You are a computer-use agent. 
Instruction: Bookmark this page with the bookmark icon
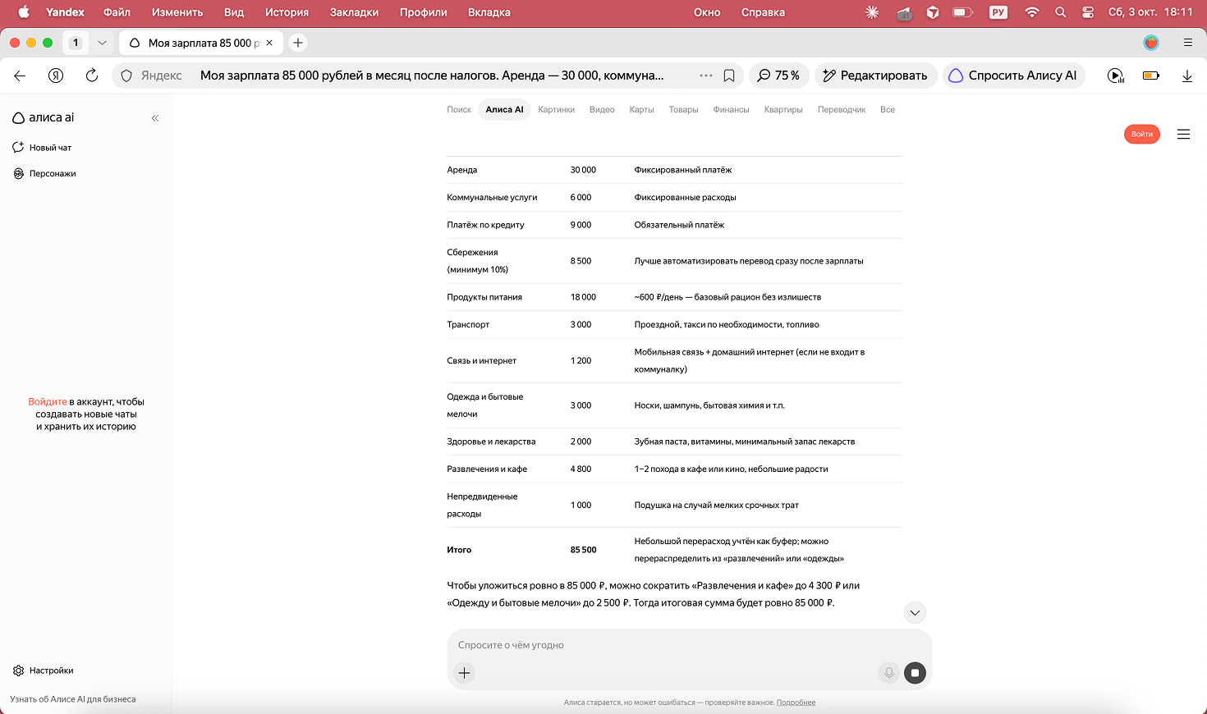[729, 76]
